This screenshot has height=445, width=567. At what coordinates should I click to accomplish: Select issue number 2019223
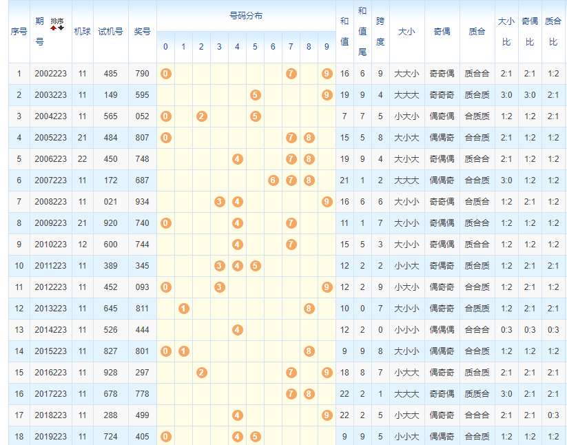click(x=51, y=437)
